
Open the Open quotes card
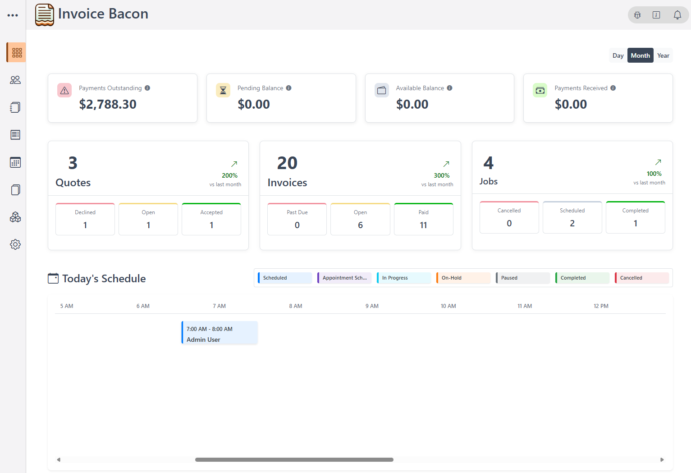point(148,219)
